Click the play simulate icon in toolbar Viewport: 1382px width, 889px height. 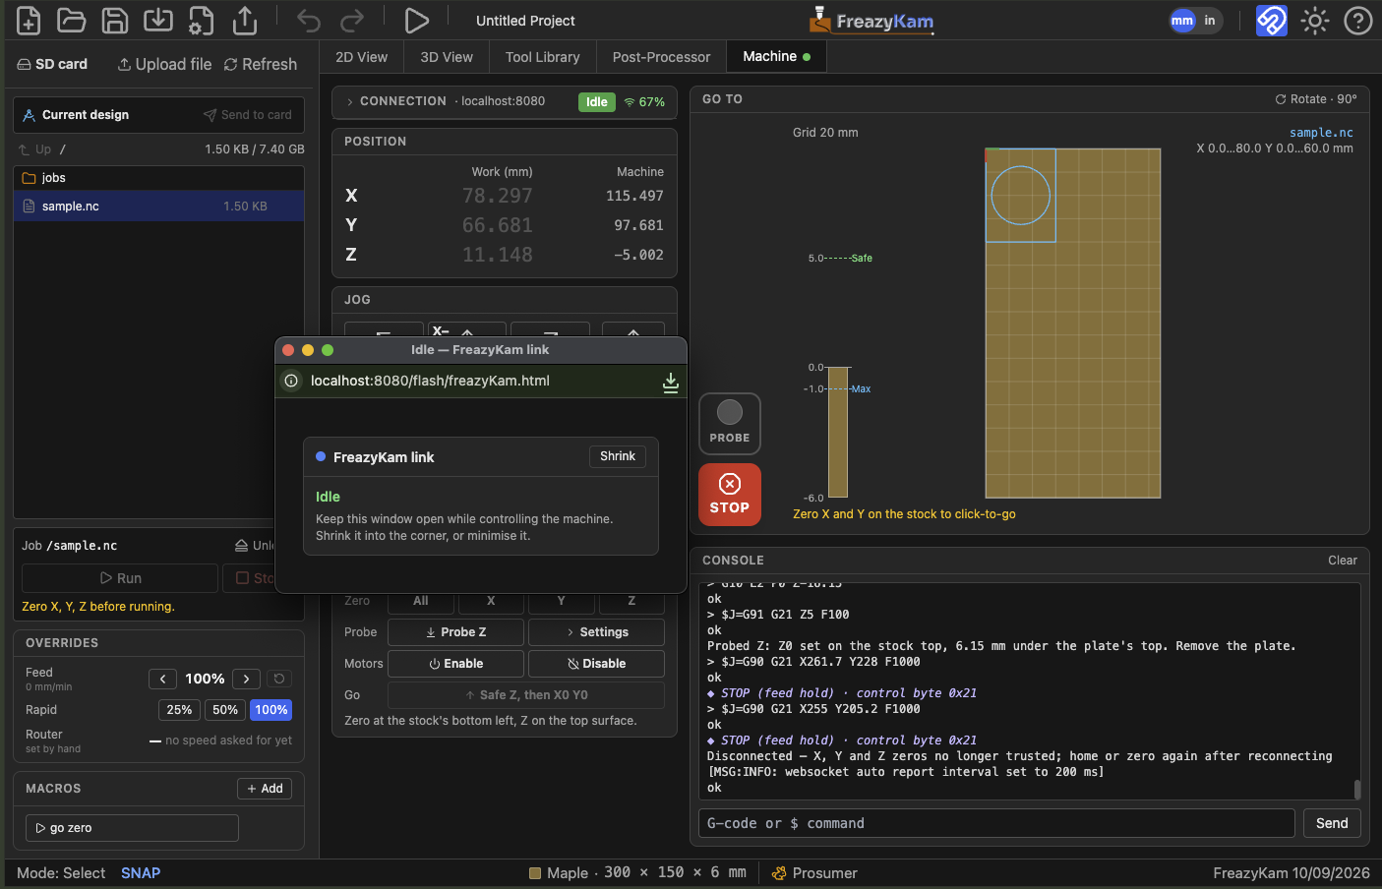(x=416, y=20)
